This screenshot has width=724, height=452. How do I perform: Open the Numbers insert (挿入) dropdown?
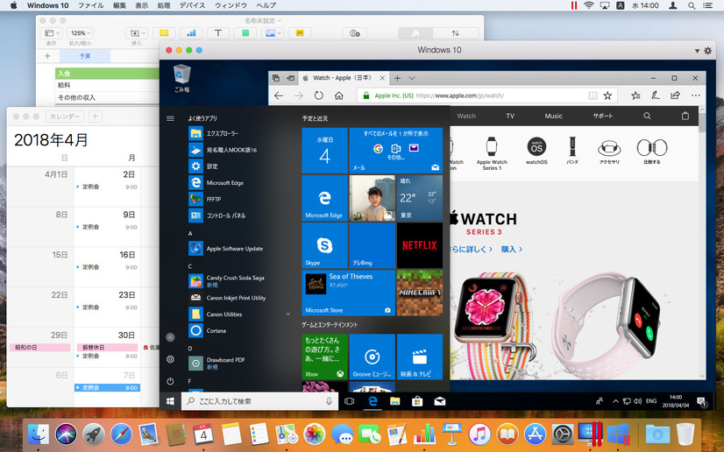(x=137, y=33)
